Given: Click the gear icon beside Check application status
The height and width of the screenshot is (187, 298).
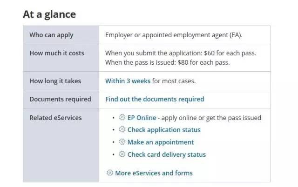Looking at the screenshot, I should 122,130.
